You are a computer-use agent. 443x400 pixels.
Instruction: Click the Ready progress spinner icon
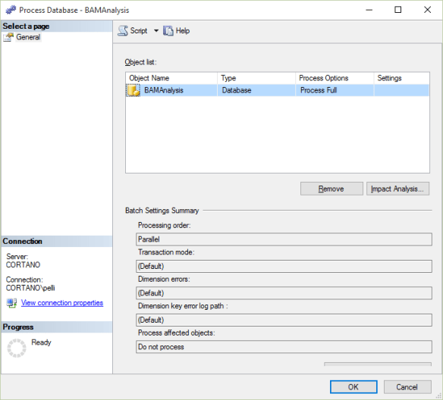(17, 348)
